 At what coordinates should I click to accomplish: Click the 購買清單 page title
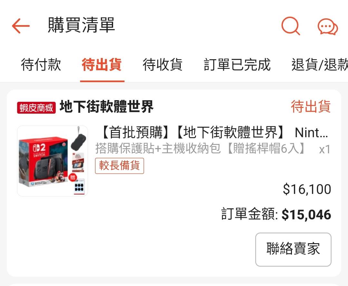[x=82, y=25]
